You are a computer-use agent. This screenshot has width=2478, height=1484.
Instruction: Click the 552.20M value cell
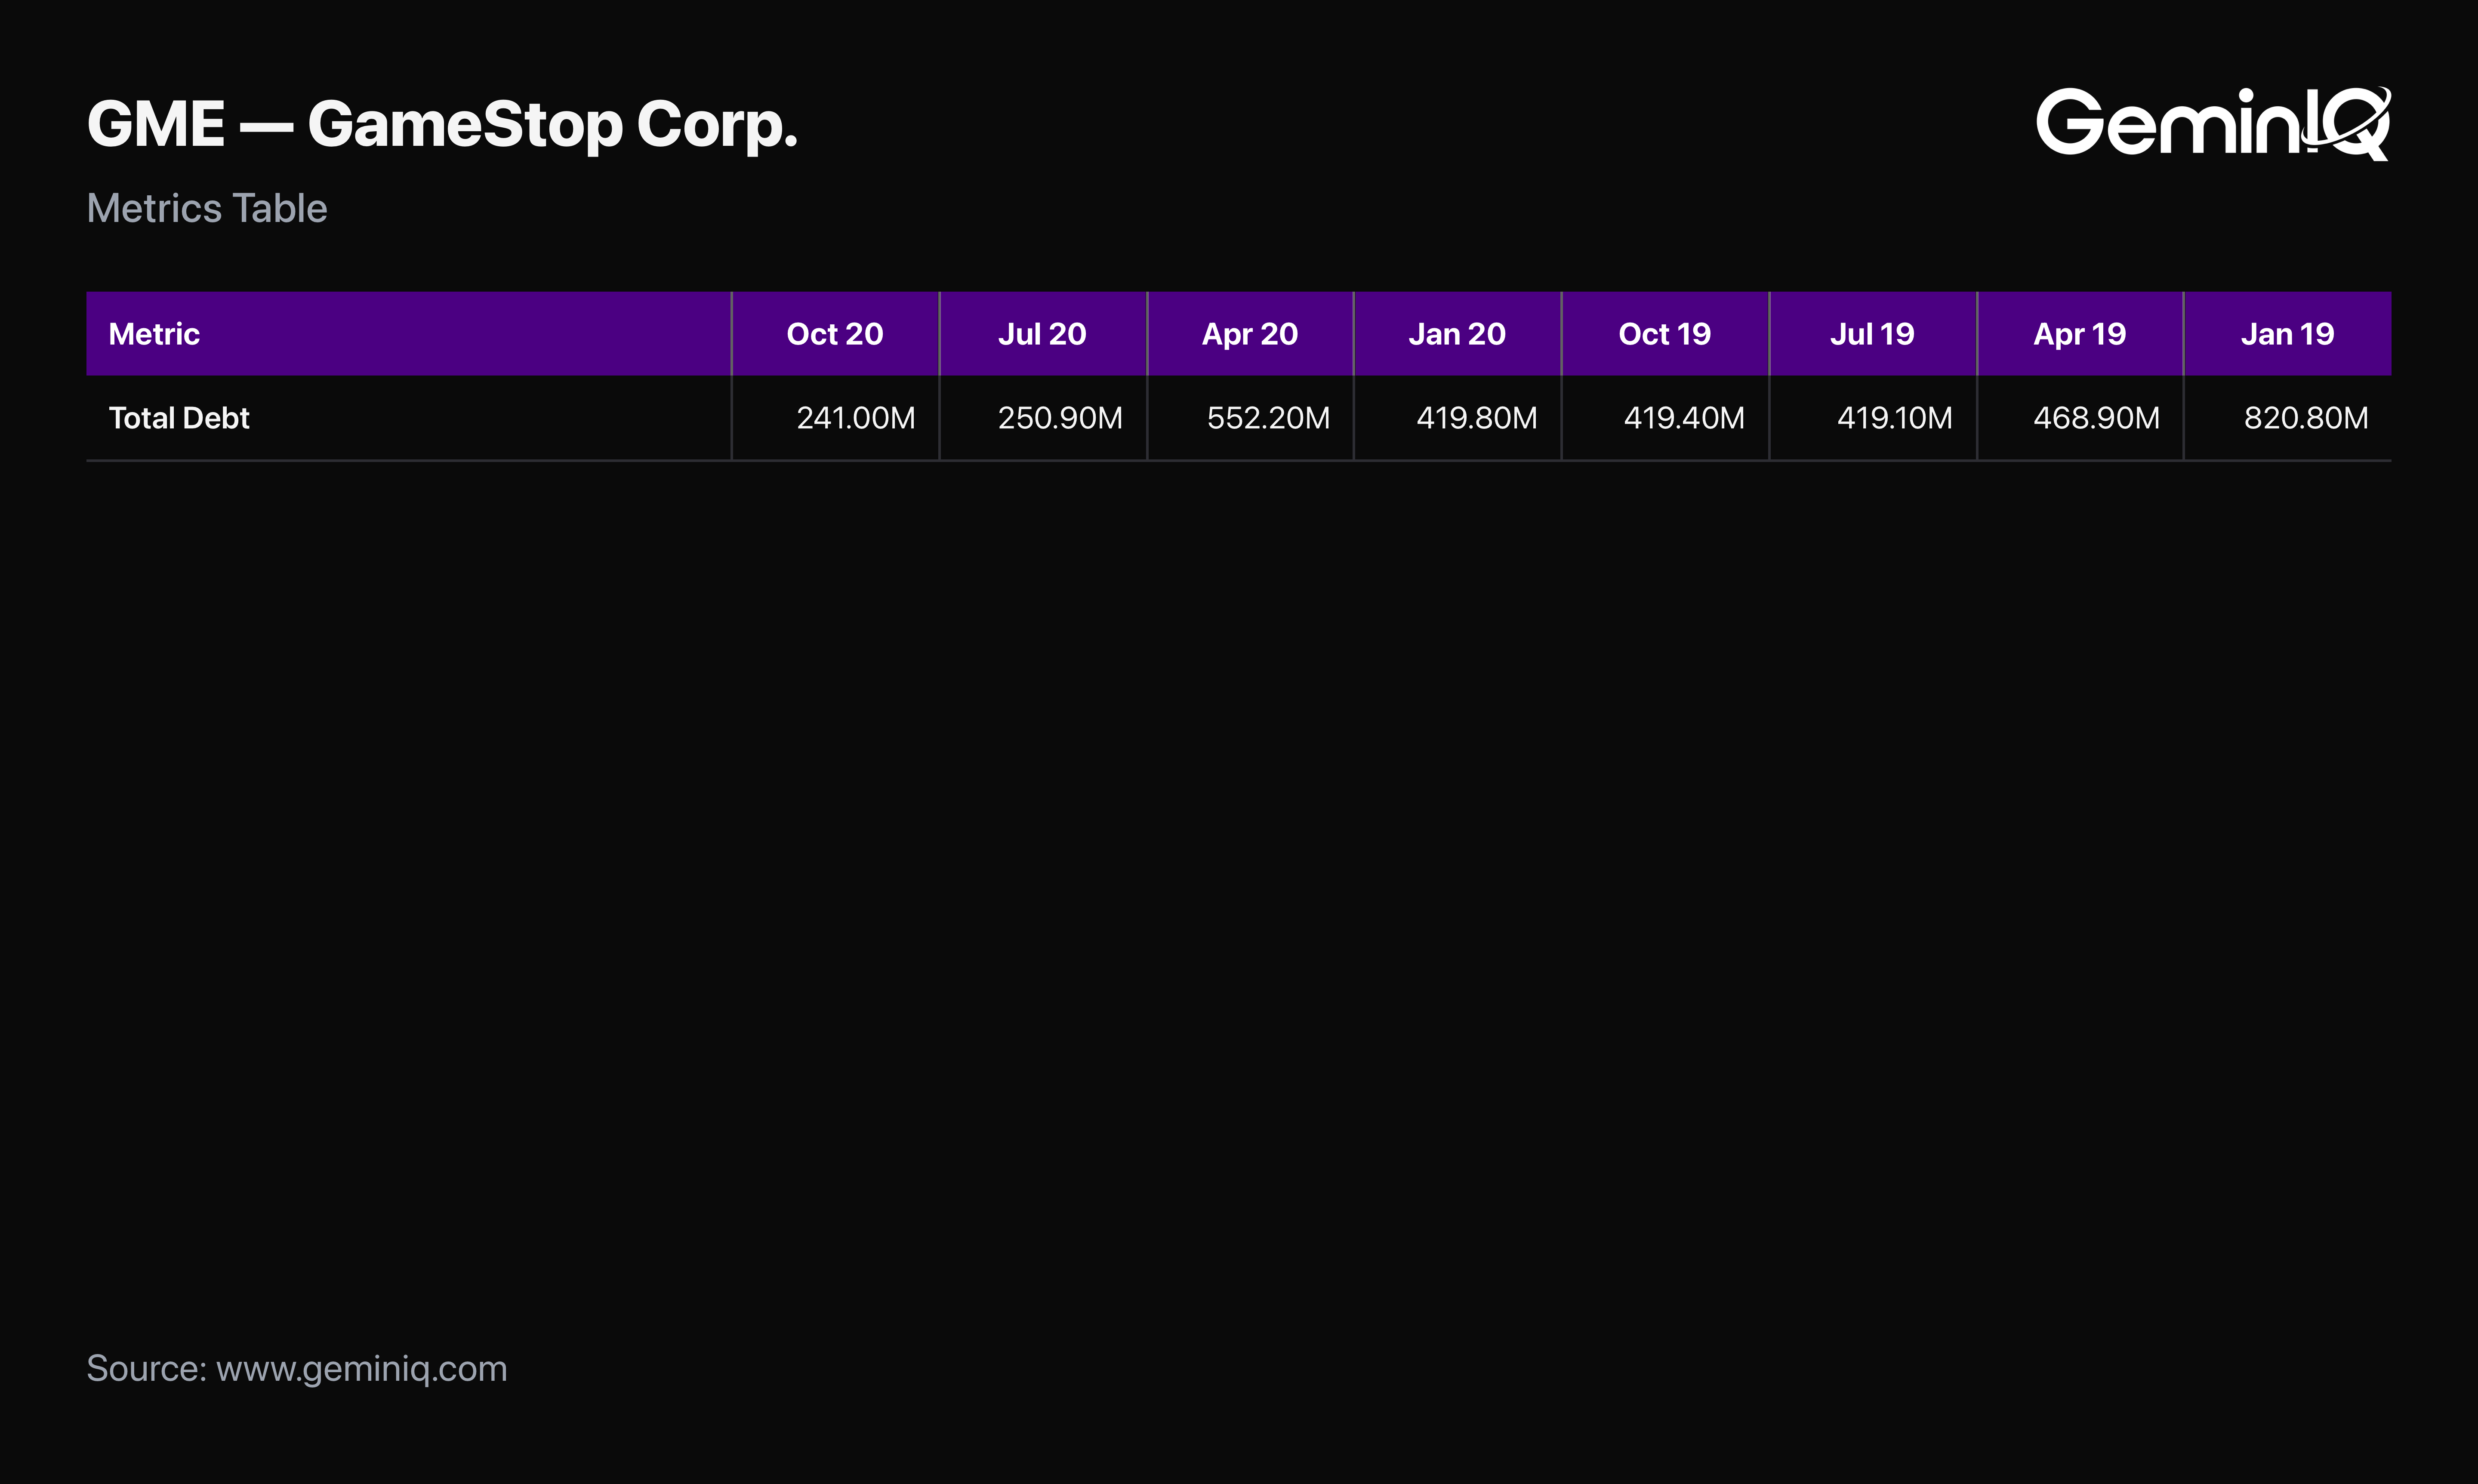click(x=1250, y=418)
